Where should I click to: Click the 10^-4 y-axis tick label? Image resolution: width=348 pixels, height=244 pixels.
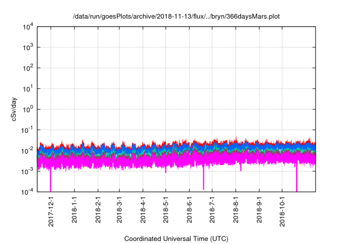pyautogui.click(x=28, y=192)
